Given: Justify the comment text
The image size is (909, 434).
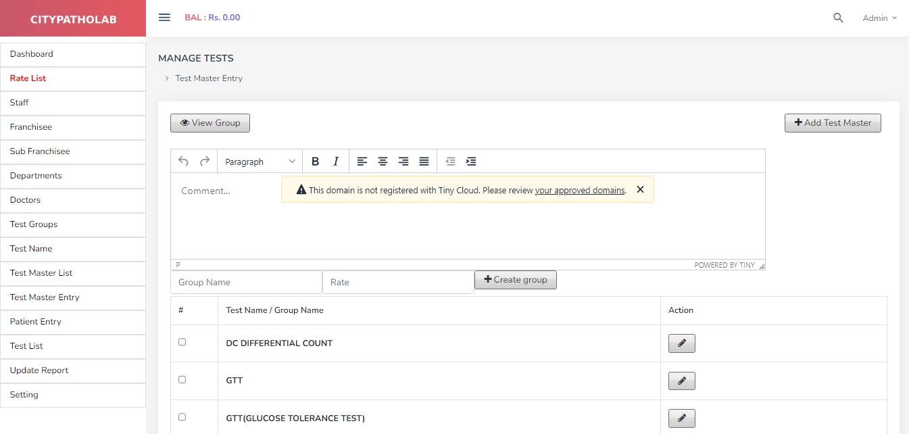Looking at the screenshot, I should 424,162.
